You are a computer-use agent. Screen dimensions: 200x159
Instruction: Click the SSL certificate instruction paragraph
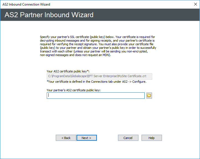tap(98, 46)
